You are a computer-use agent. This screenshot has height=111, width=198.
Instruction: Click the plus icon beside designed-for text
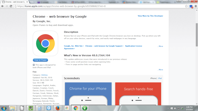34,65
